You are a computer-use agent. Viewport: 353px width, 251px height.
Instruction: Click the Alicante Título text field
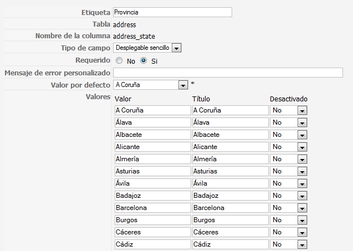[x=230, y=147]
